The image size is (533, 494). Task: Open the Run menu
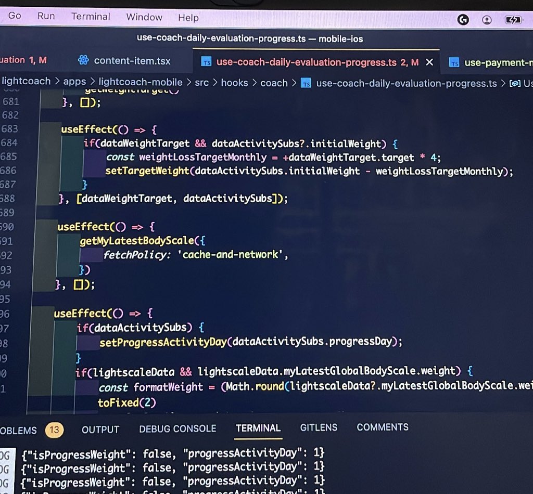46,16
